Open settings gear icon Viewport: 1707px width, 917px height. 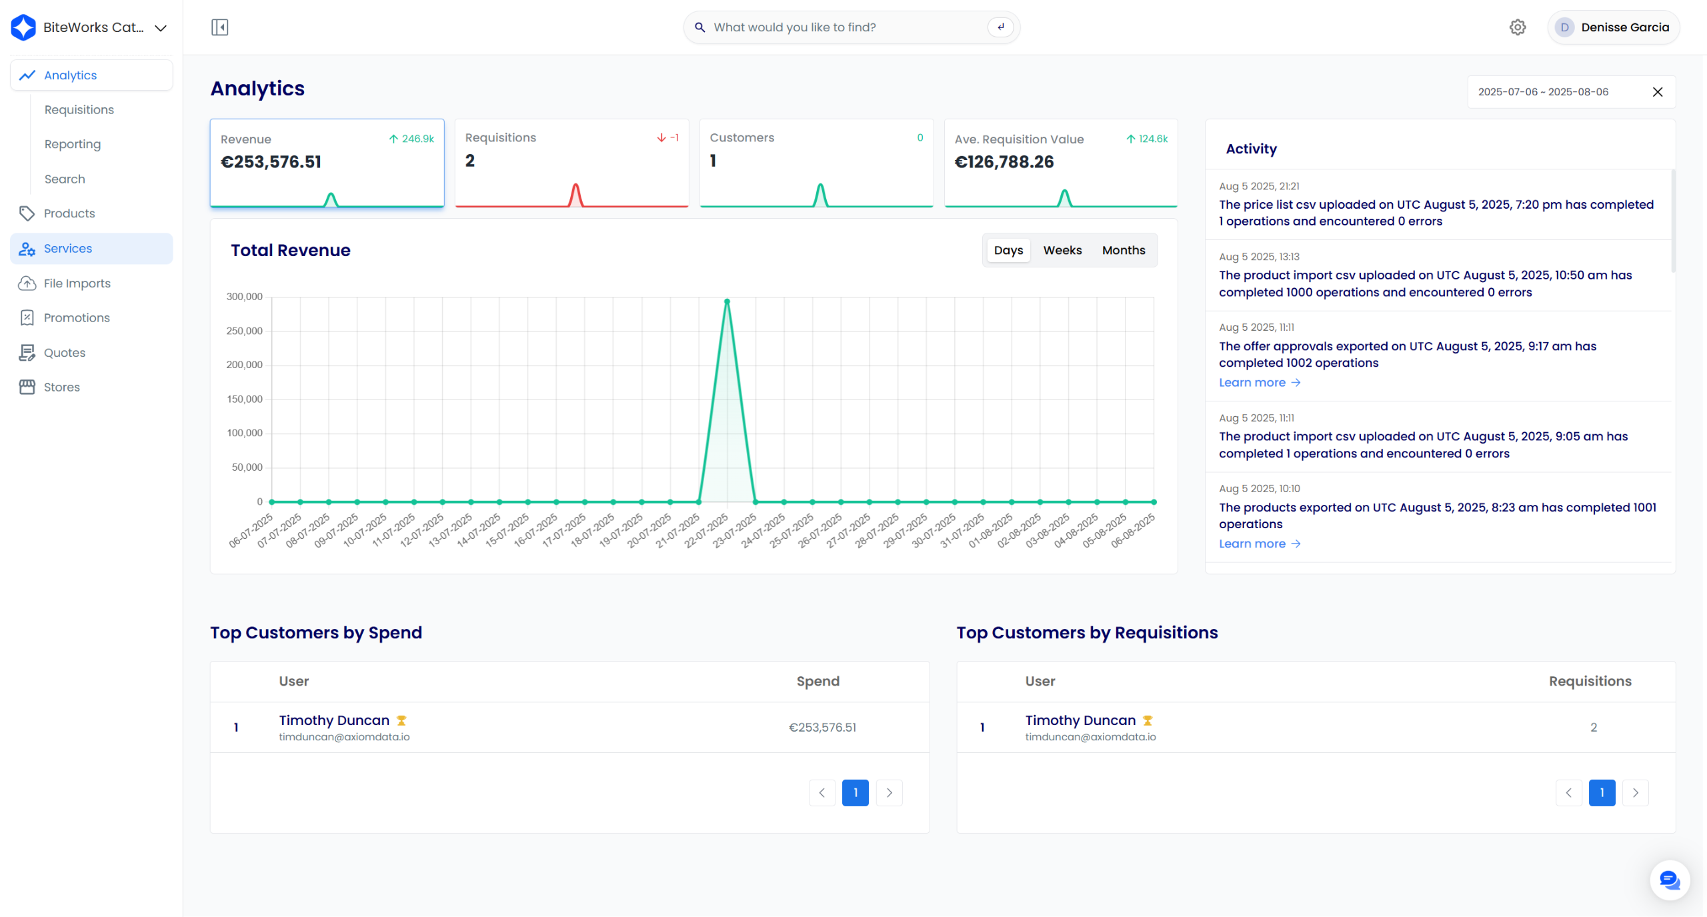click(x=1518, y=27)
